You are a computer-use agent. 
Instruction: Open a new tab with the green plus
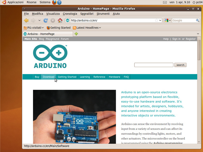(x=76, y=34)
